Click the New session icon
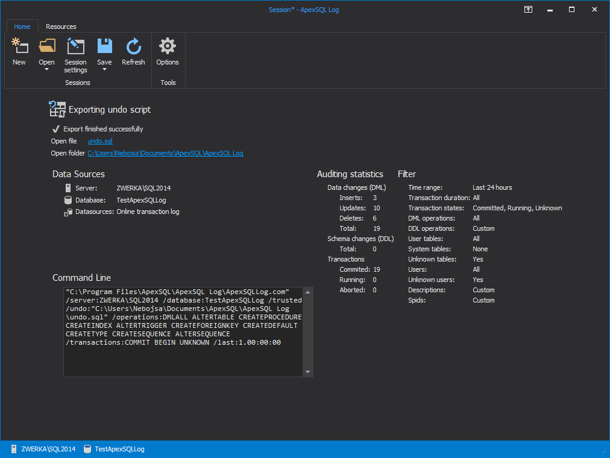This screenshot has width=610, height=458. click(x=19, y=45)
